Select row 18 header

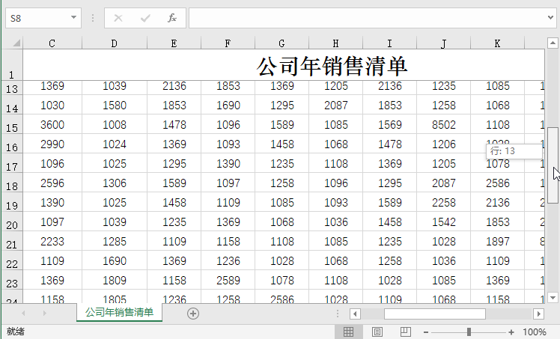(x=11, y=185)
